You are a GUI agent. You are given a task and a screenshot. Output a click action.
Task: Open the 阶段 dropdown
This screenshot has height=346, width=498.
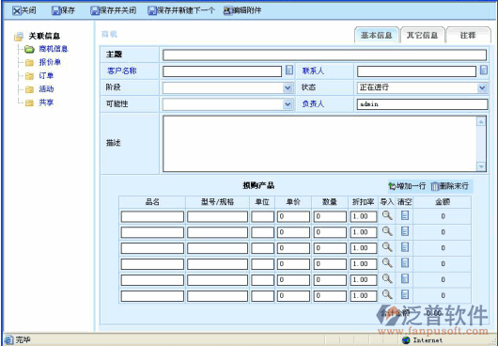288,87
